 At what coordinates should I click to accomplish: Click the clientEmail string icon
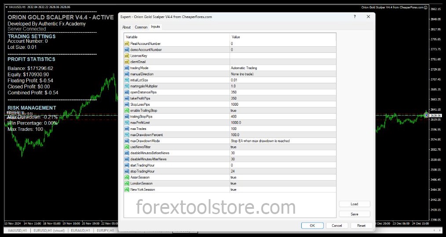(127, 62)
